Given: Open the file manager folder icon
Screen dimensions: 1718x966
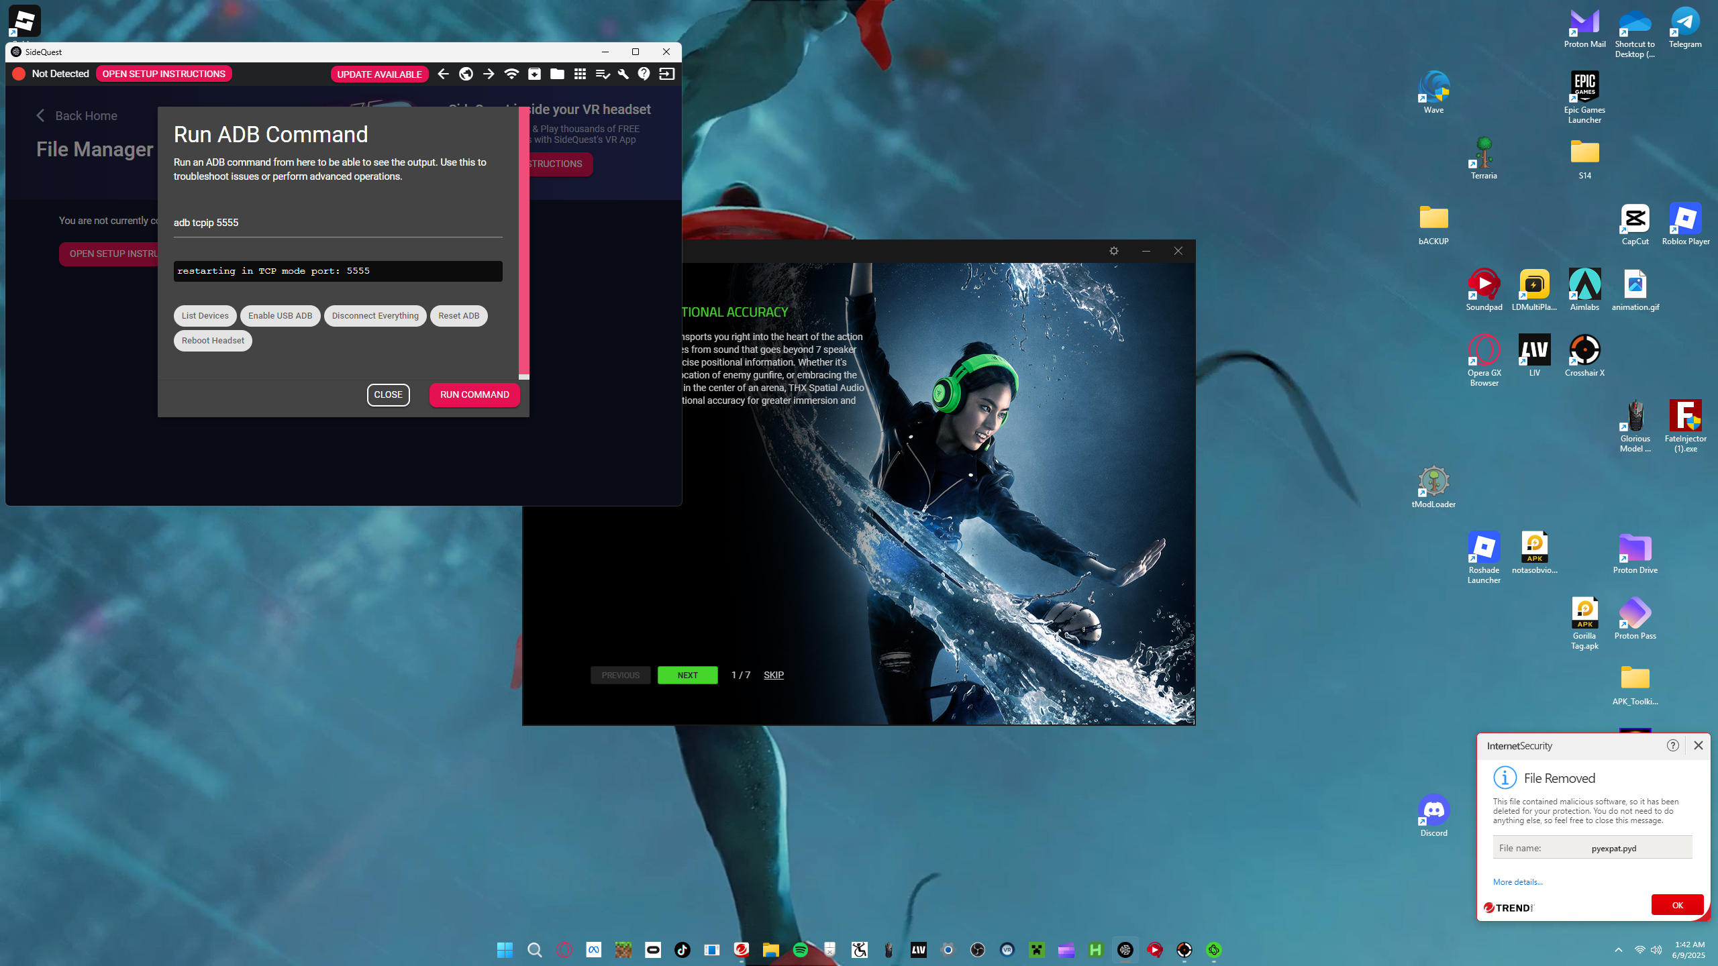Looking at the screenshot, I should click(557, 74).
